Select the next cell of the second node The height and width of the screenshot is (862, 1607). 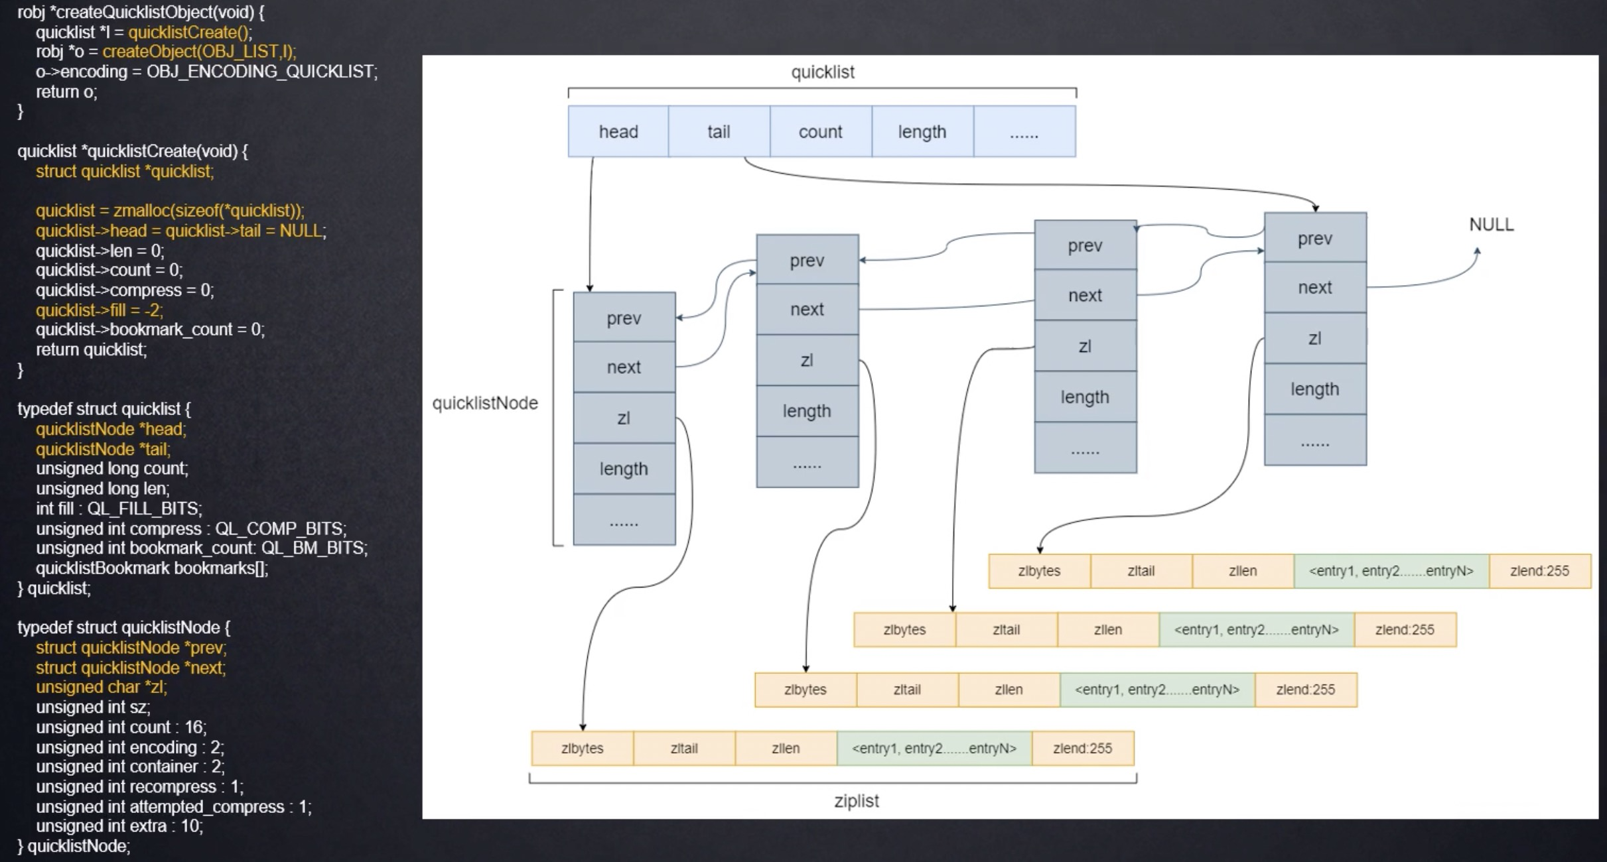pos(807,309)
